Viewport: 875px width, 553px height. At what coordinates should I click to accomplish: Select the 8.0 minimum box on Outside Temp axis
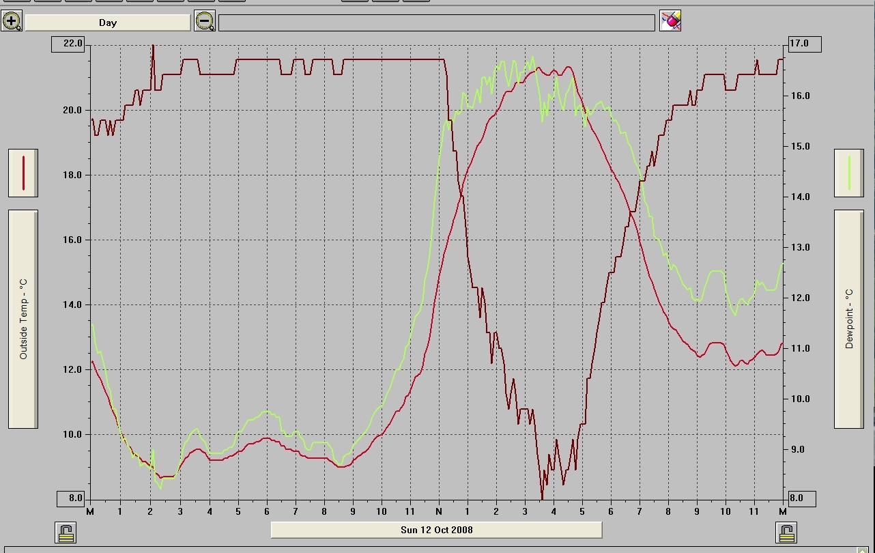[x=71, y=498]
